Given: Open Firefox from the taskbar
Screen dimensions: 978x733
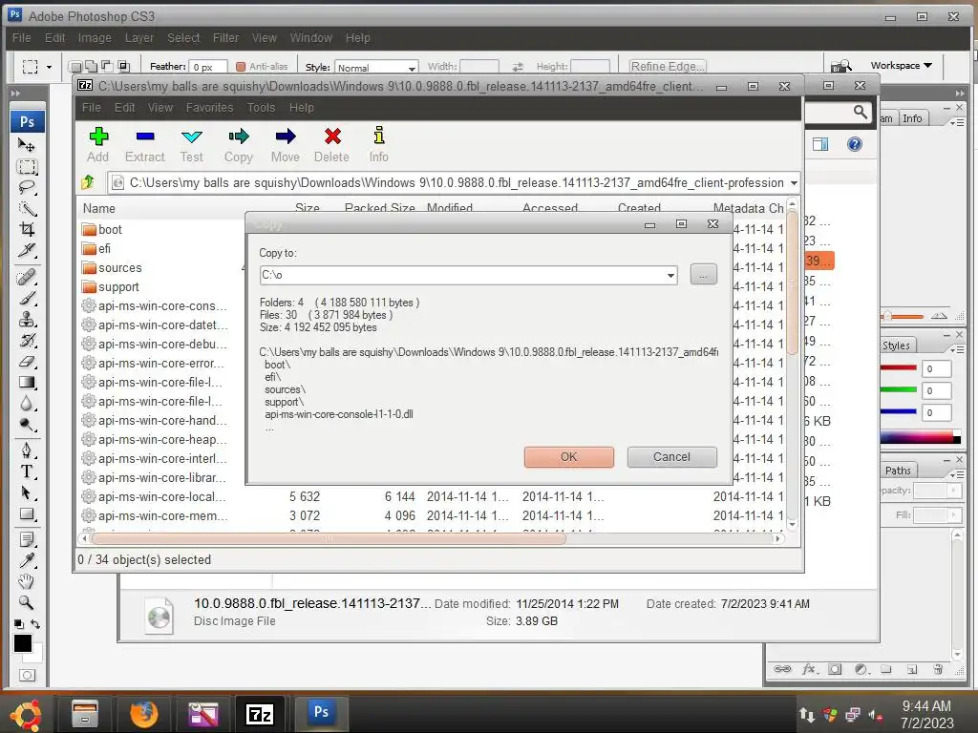Looking at the screenshot, I should 144,714.
